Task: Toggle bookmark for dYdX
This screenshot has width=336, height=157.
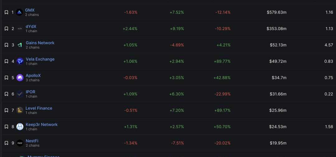Action: pyautogui.click(x=6, y=29)
